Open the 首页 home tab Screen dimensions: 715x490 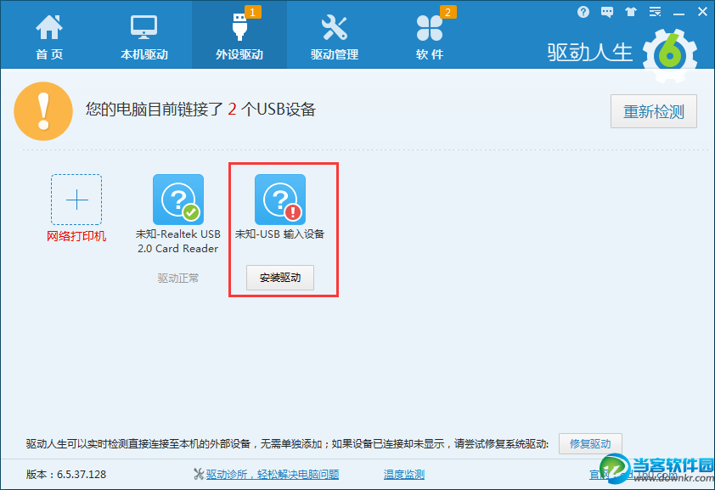point(49,37)
